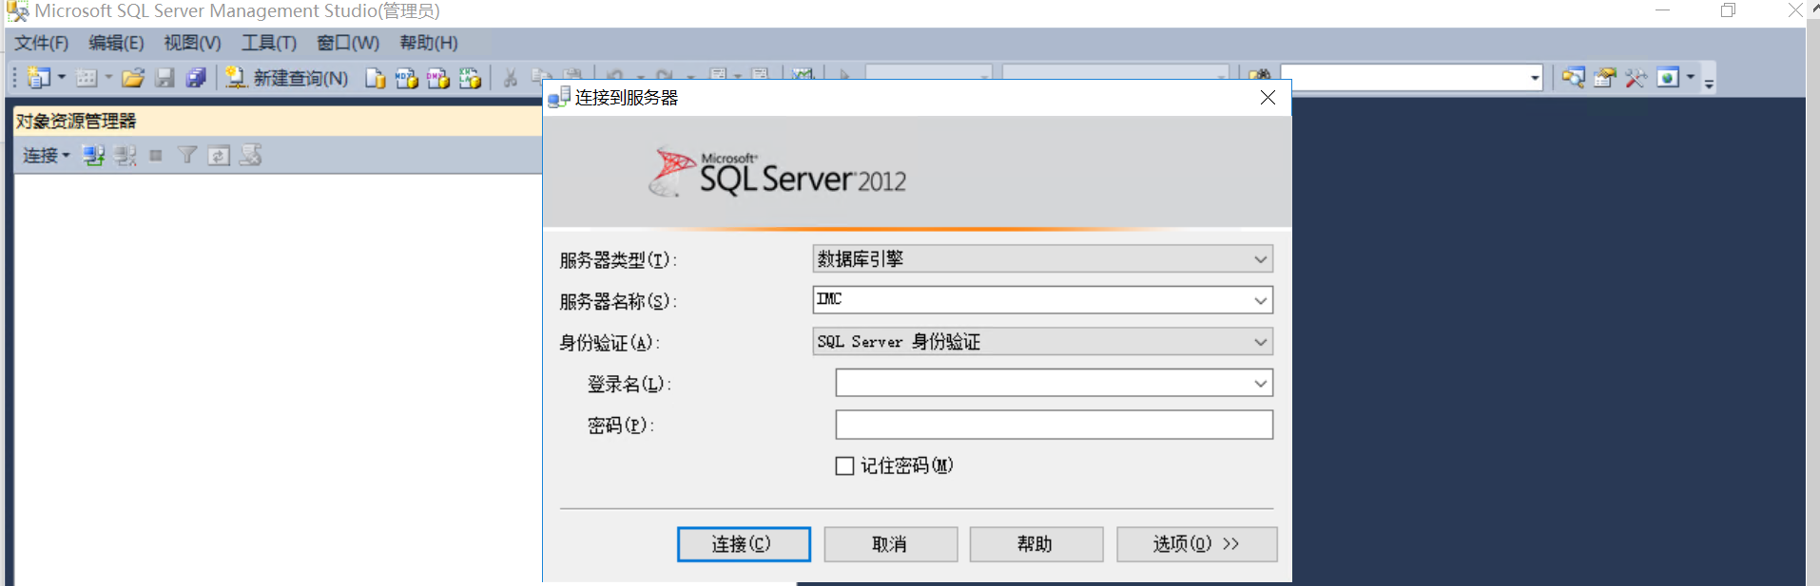Image resolution: width=1820 pixels, height=586 pixels.
Task: Click the Save All icon
Action: pos(197,78)
